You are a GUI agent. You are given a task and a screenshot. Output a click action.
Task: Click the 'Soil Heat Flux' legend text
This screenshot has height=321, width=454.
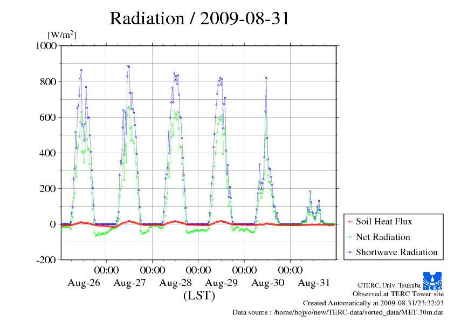click(384, 222)
